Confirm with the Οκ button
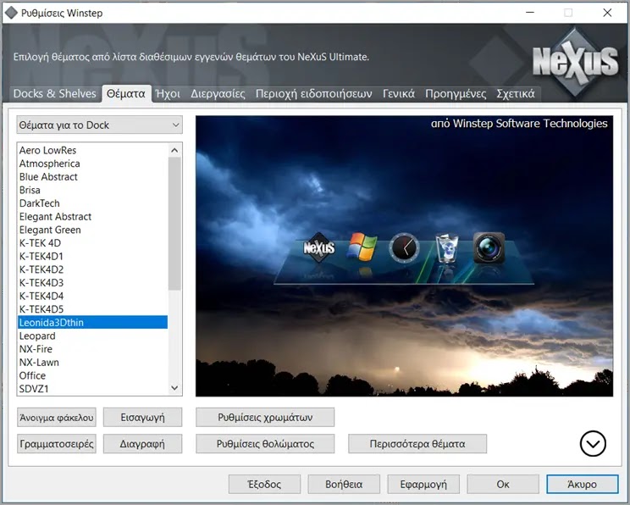The height and width of the screenshot is (505, 630). click(x=503, y=484)
